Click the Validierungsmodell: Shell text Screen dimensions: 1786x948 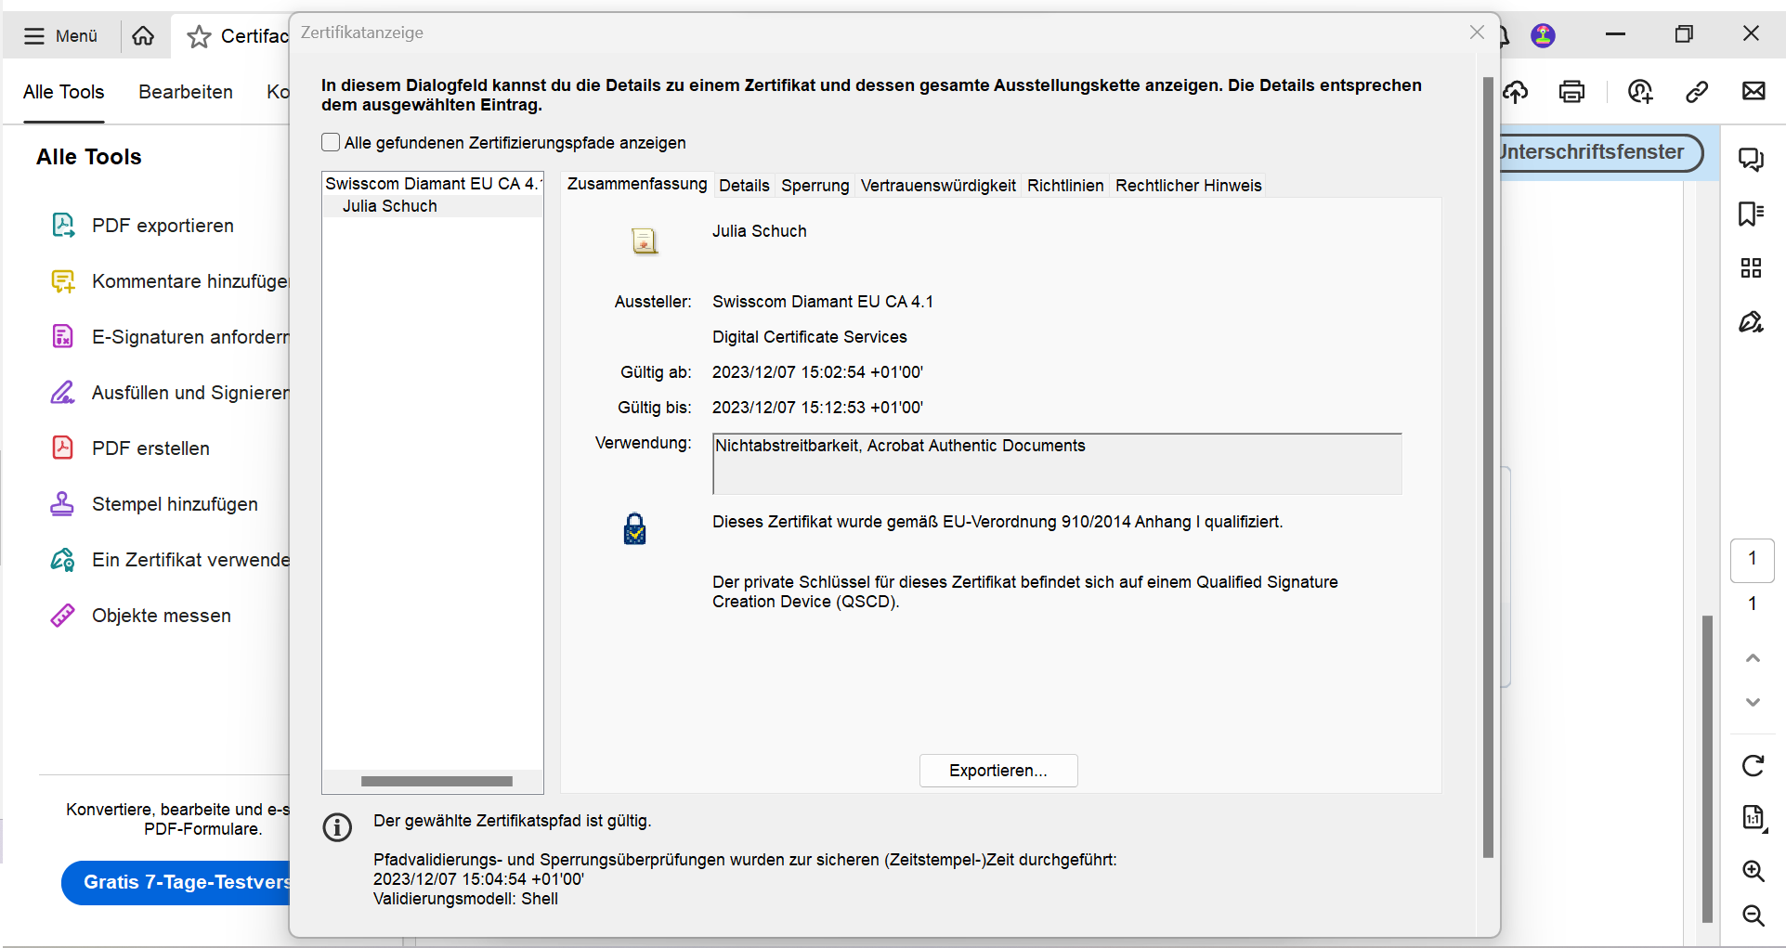pyautogui.click(x=465, y=899)
